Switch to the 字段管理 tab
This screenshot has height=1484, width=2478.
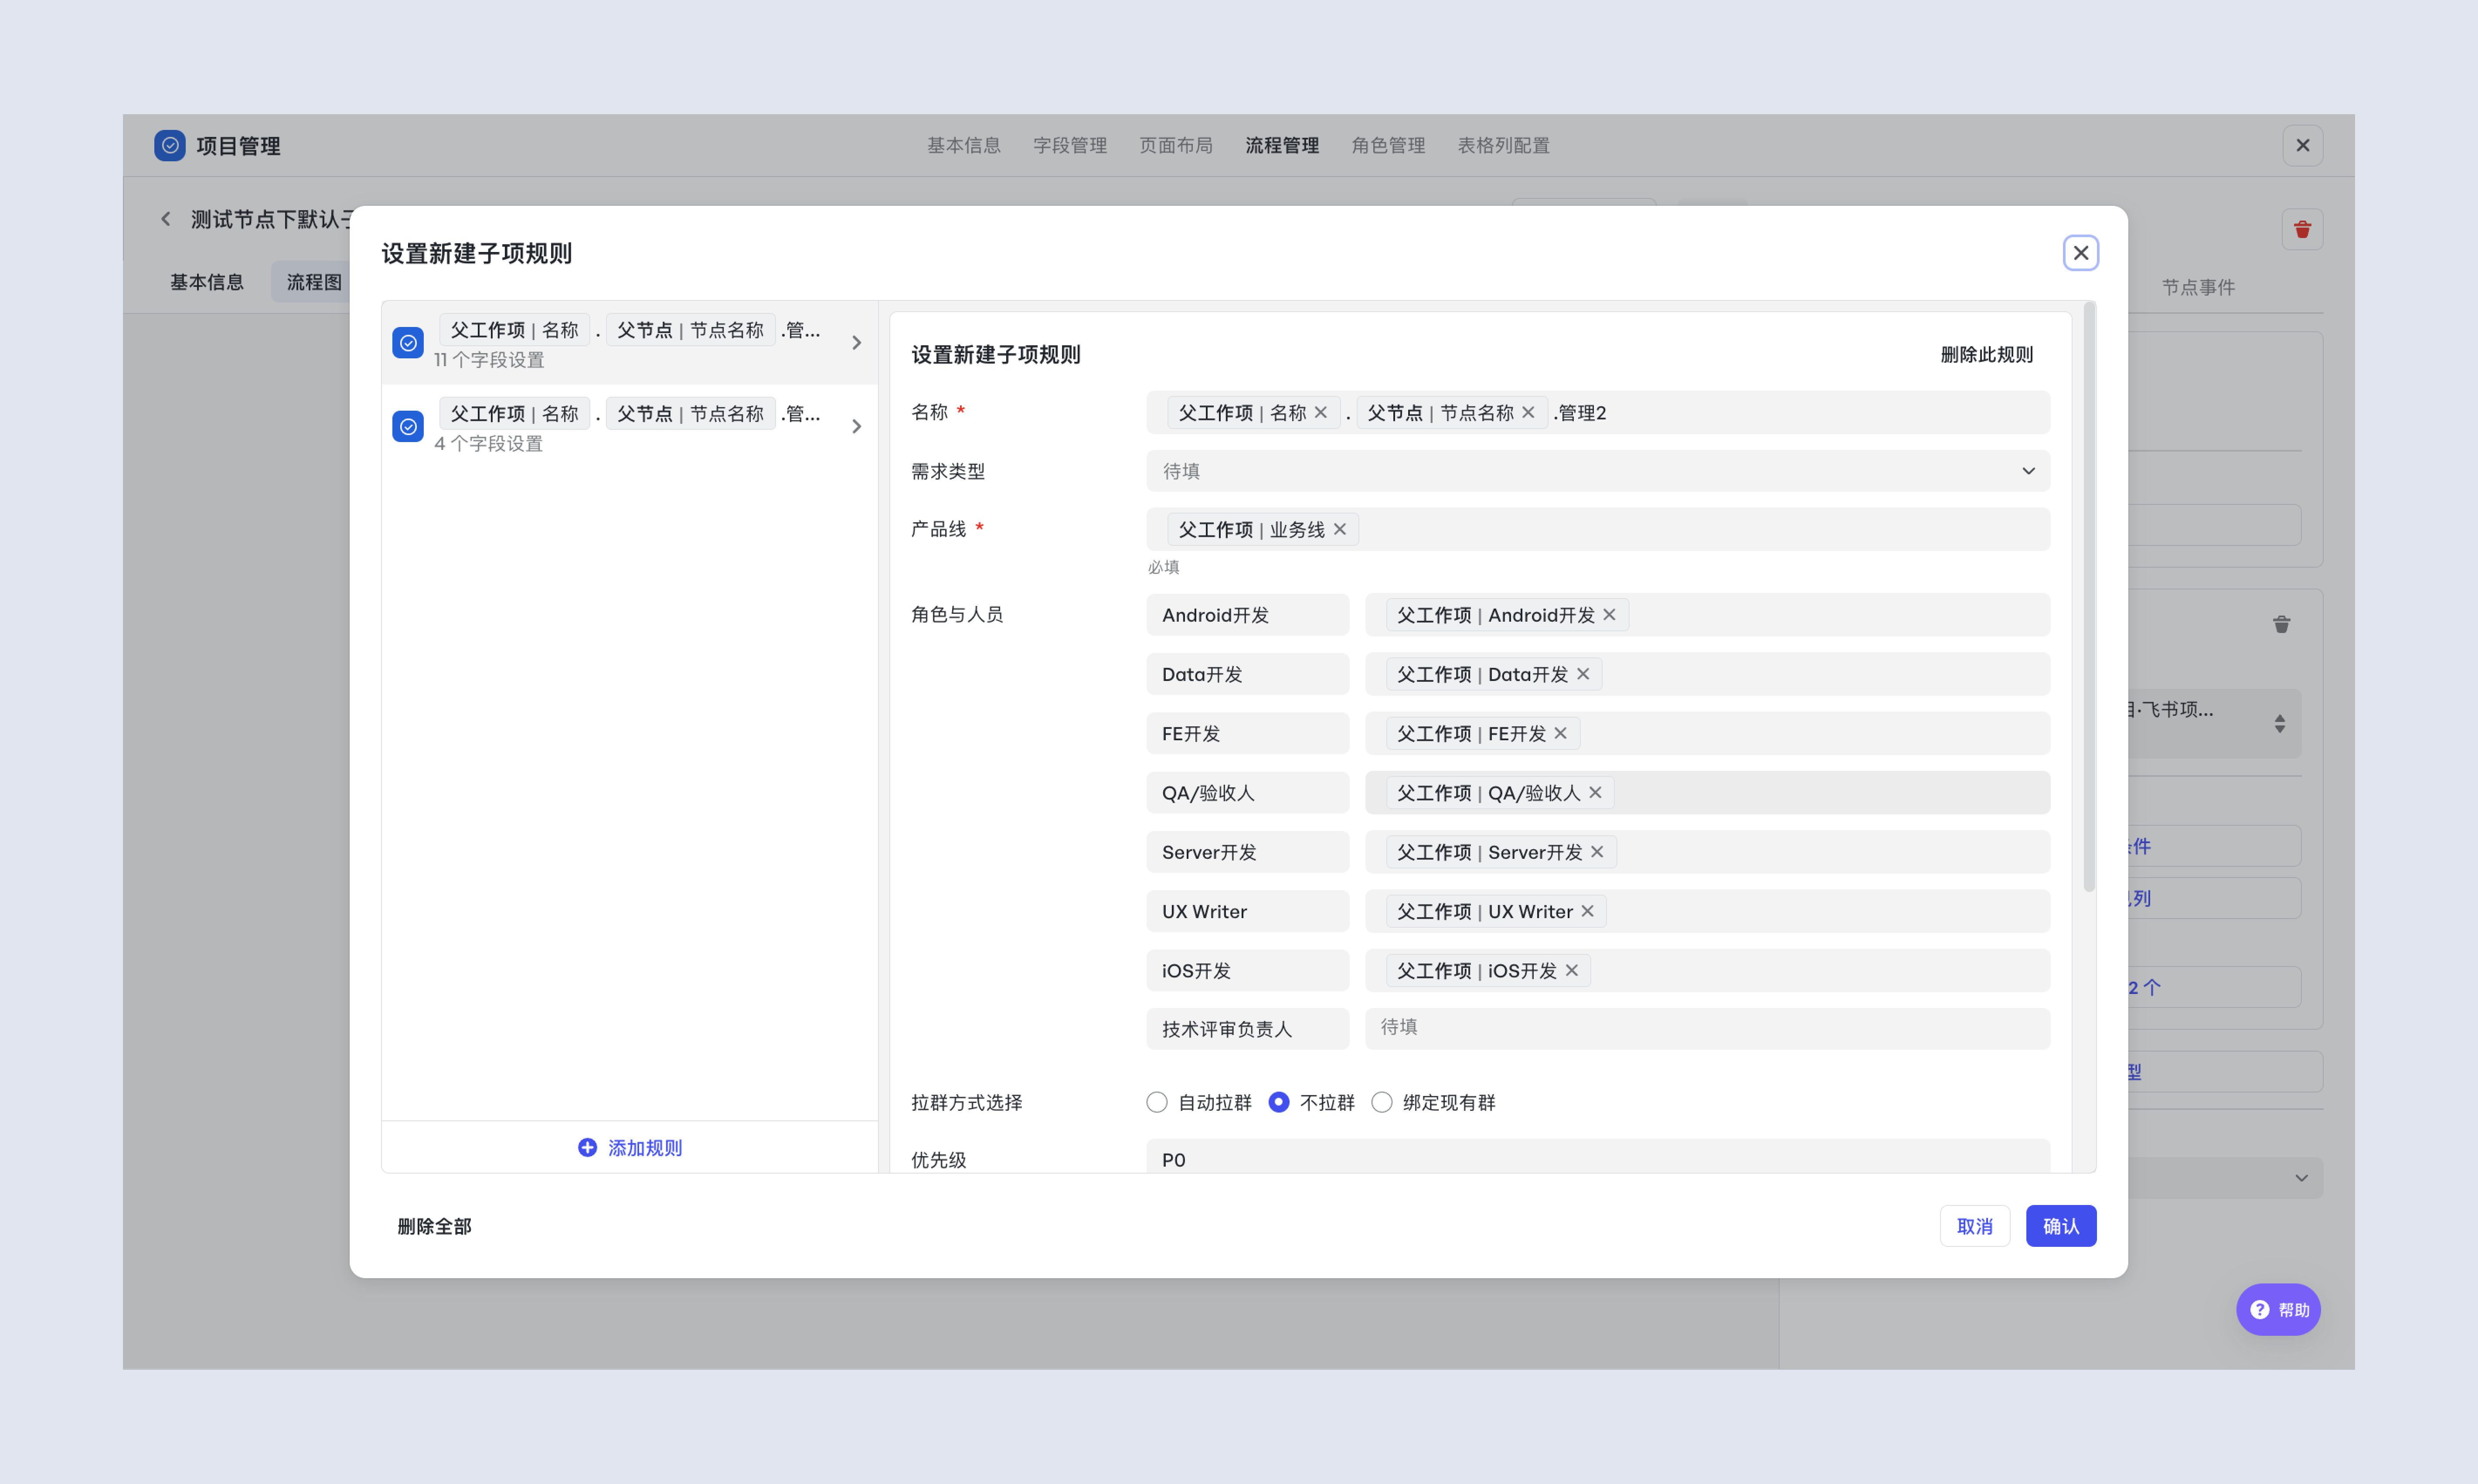1069,145
